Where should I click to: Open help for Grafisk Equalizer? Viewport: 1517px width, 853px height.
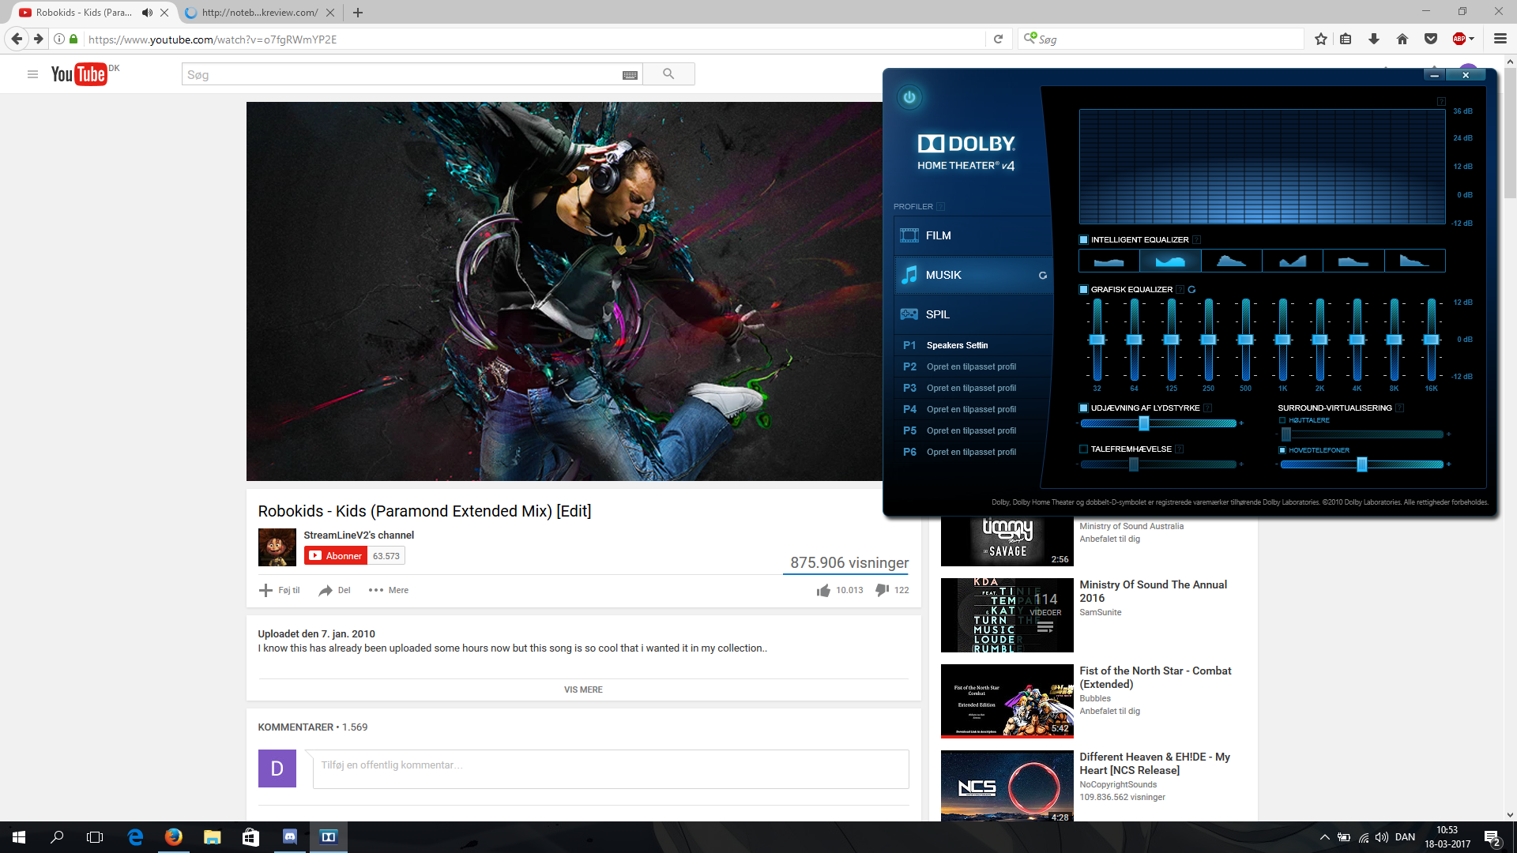click(1180, 290)
